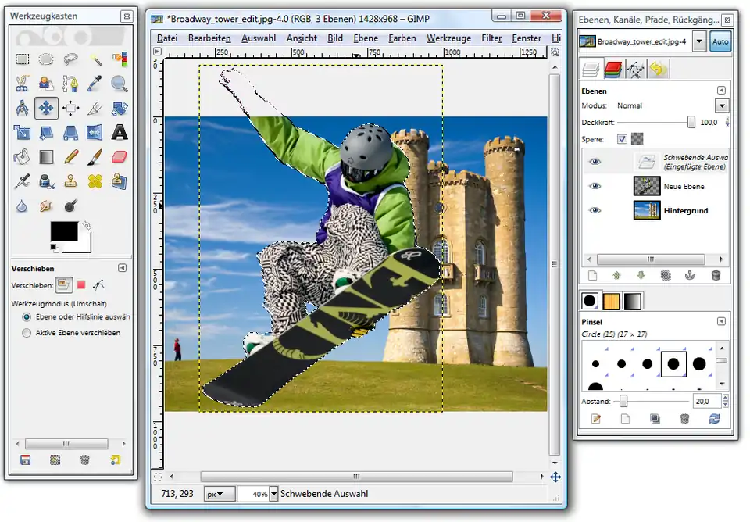Screen dimensions: 750x522
Task: Hide the Hintergrund layer
Action: coord(595,210)
